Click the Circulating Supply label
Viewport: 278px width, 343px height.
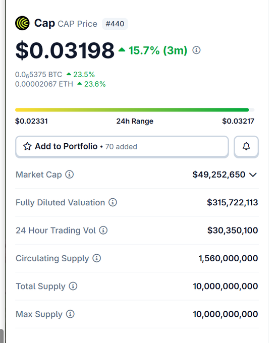pos(52,258)
